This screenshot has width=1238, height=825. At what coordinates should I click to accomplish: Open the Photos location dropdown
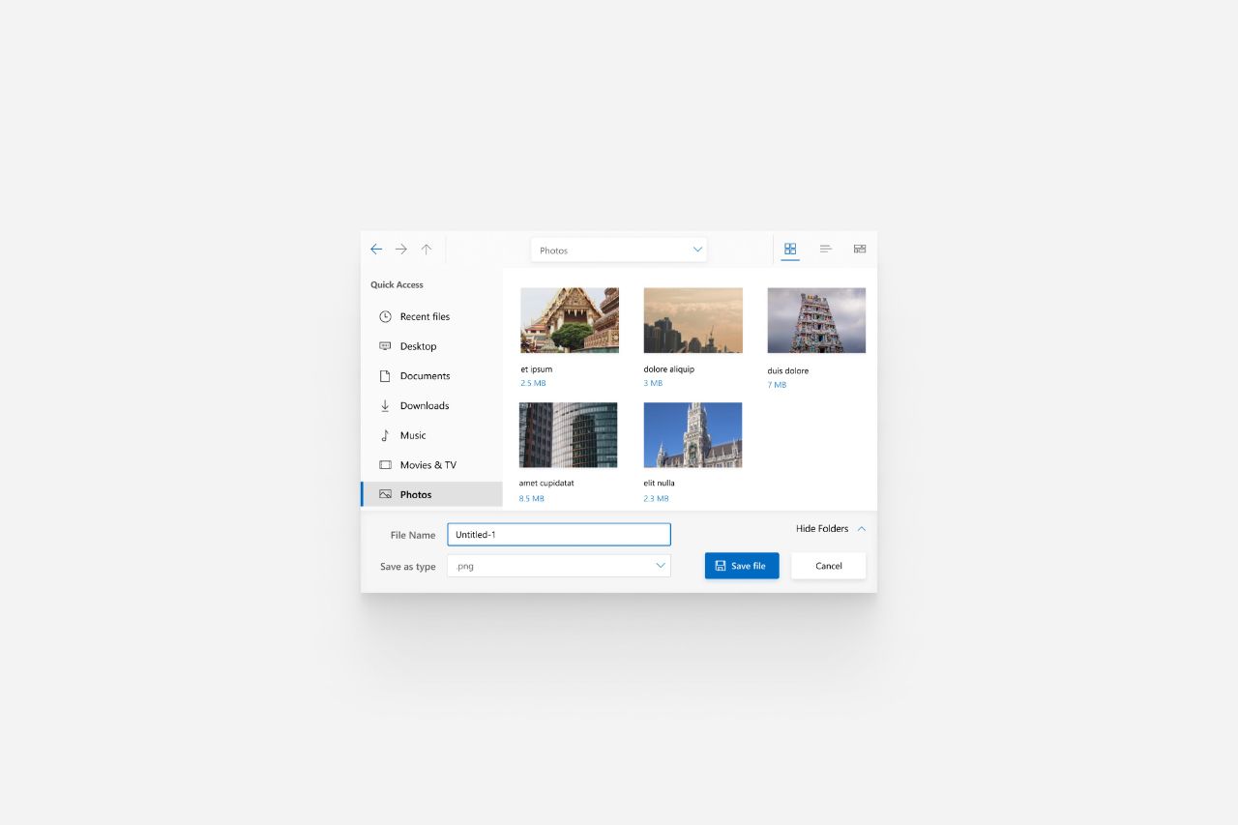coord(619,250)
